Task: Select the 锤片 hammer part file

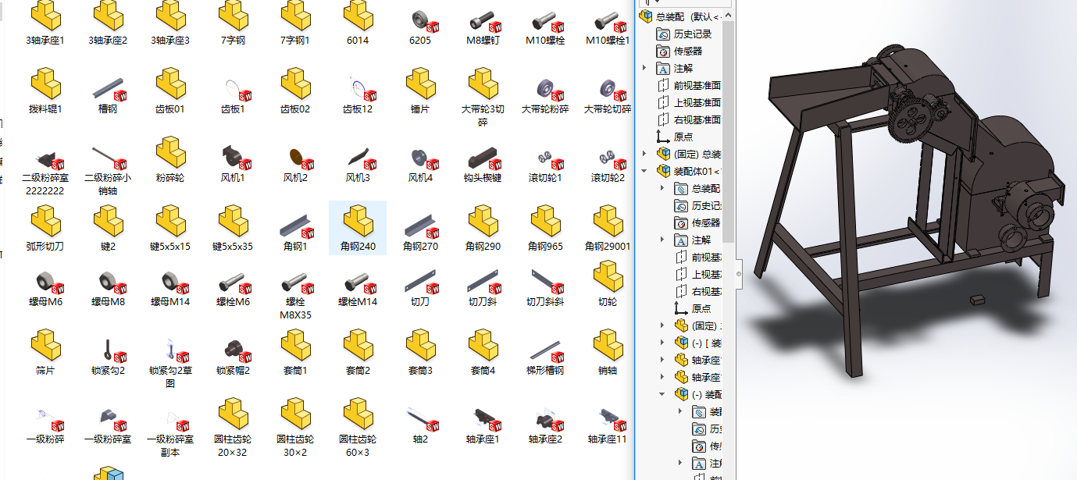Action: [x=420, y=91]
